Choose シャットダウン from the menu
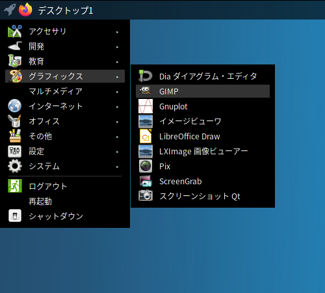The width and height of the screenshot is (325, 293). click(x=65, y=216)
